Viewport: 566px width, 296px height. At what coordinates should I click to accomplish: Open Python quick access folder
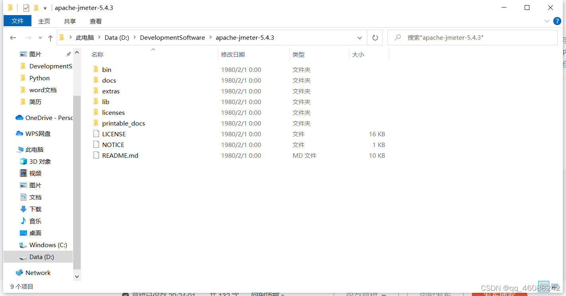click(x=35, y=78)
